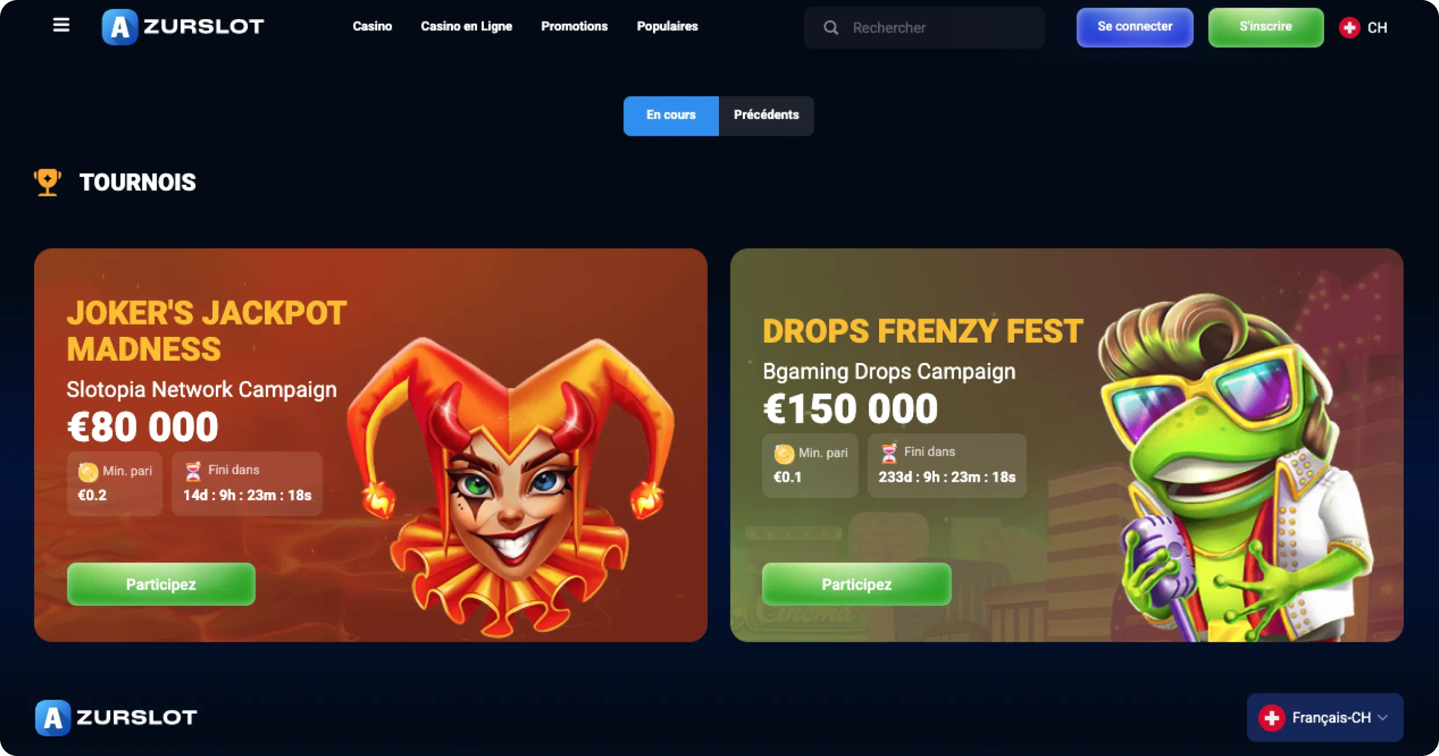The width and height of the screenshot is (1439, 756).
Task: Open the Casino en Ligne menu
Action: pyautogui.click(x=467, y=26)
